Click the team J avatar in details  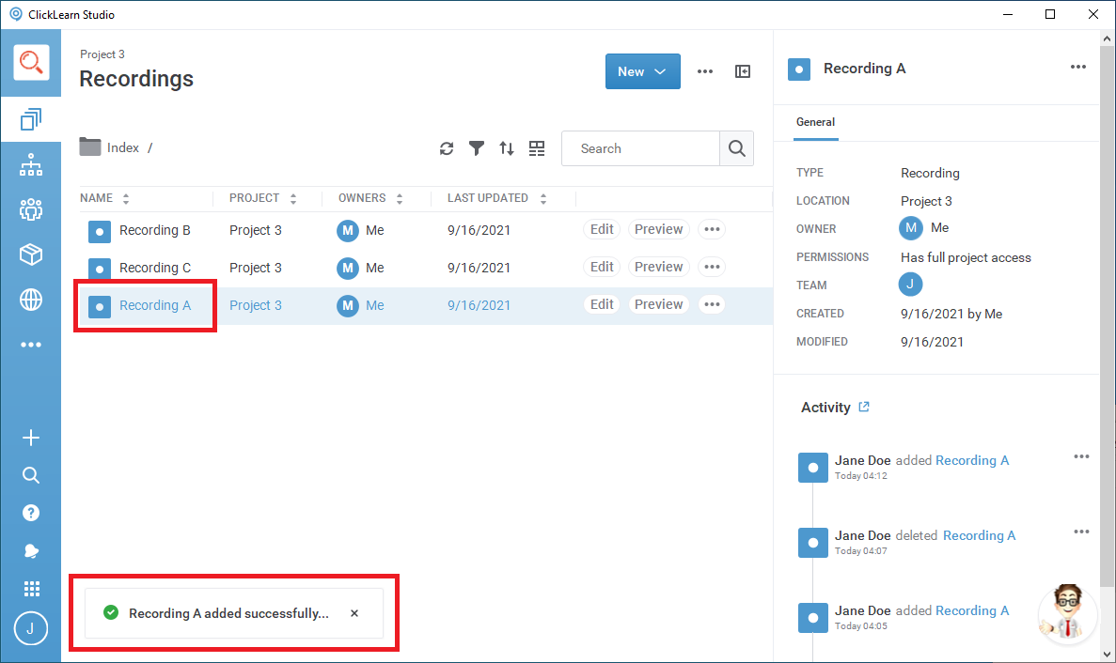[910, 285]
